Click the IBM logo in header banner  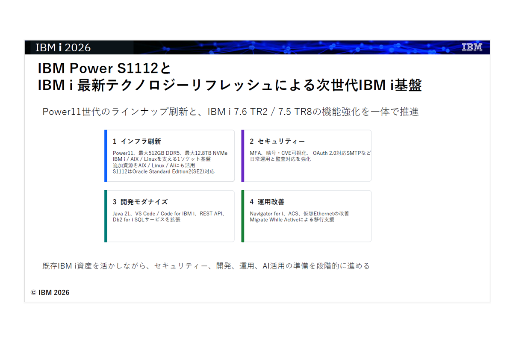tap(472, 47)
